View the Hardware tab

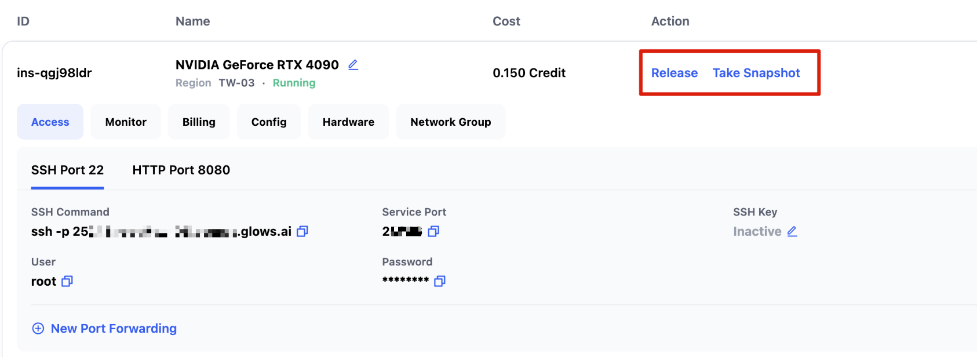click(x=348, y=122)
